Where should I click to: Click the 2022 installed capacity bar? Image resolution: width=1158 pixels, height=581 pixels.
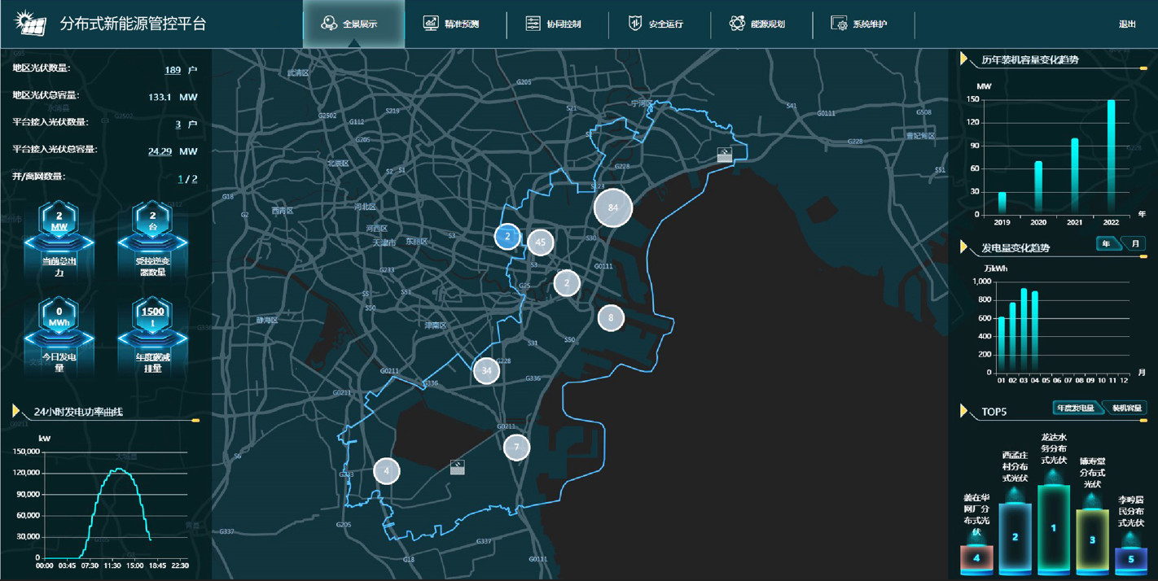[x=1111, y=156]
